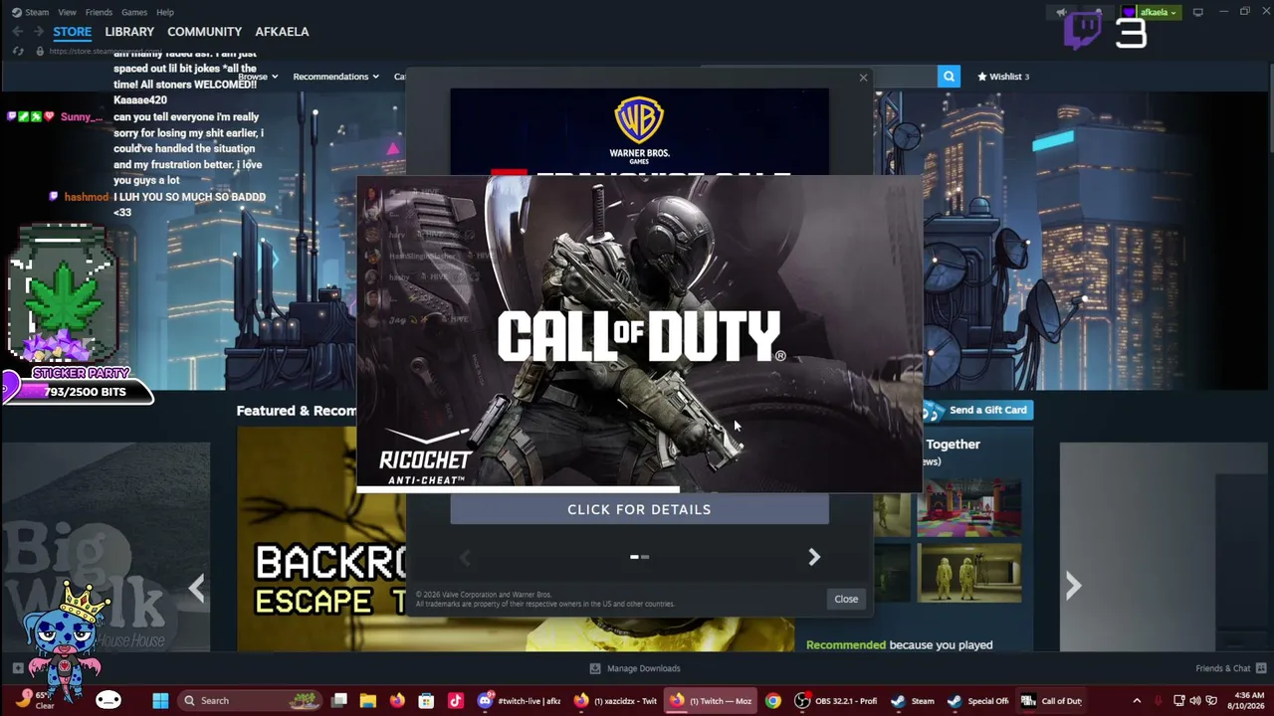Image resolution: width=1274 pixels, height=716 pixels.
Task: Switch to the COMMUNITY tab
Action: (x=204, y=32)
